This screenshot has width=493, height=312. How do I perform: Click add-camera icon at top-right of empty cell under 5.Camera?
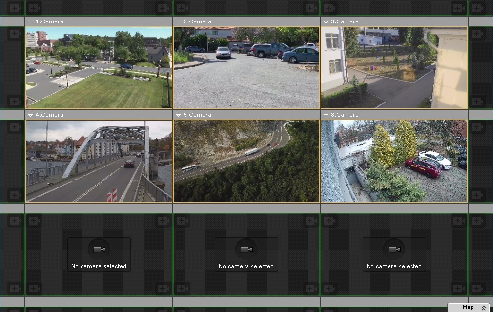pyautogui.click(x=310, y=221)
